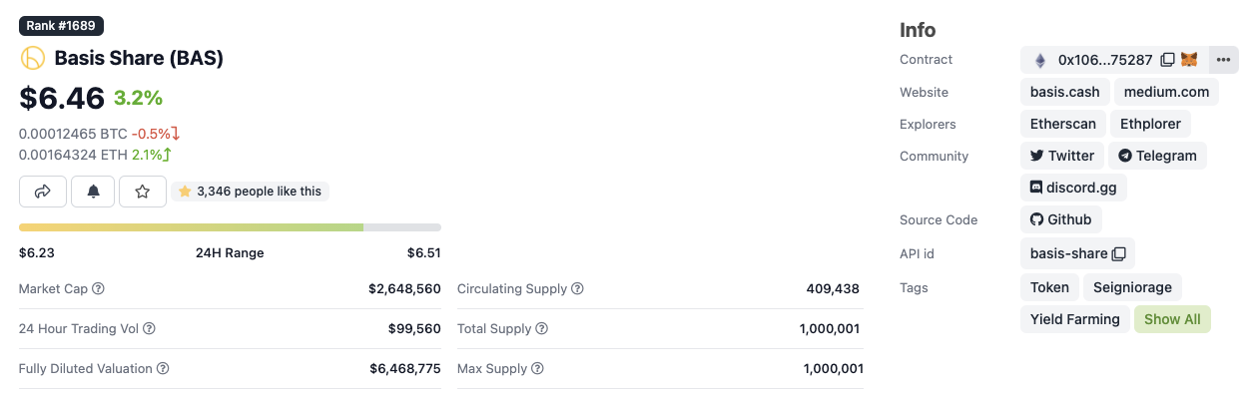Toggle the star favorite button
The image size is (1257, 403).
[143, 192]
